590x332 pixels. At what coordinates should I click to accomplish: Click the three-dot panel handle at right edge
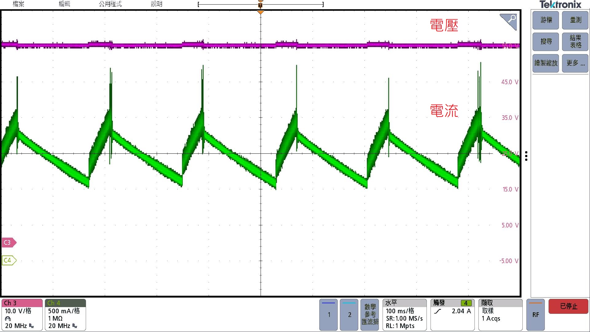526,156
